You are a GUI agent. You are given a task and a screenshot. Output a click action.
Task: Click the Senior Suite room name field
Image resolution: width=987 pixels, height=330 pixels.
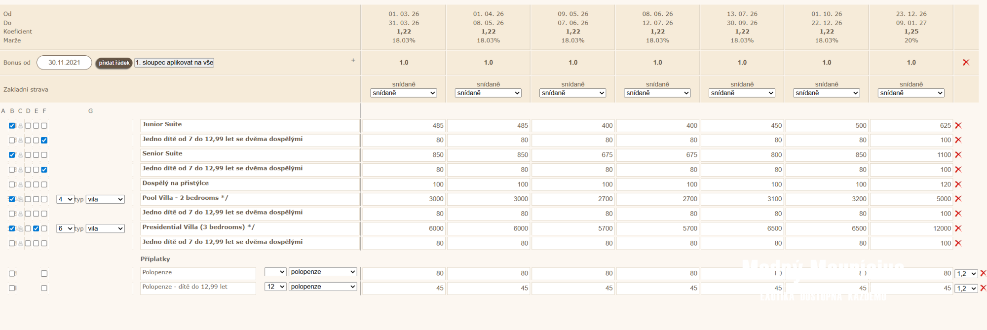250,154
